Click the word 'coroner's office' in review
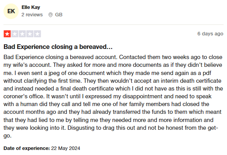 click(24, 96)
